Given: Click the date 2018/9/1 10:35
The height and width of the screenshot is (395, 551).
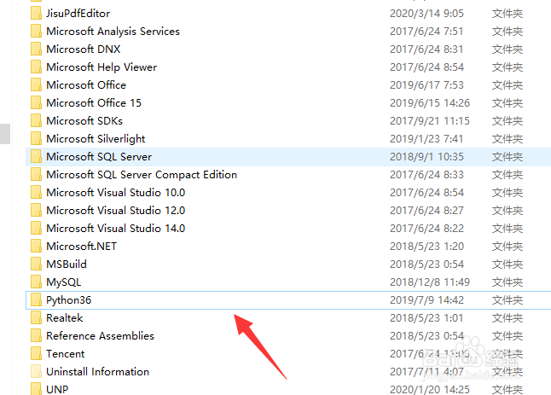Looking at the screenshot, I should click(426, 157).
